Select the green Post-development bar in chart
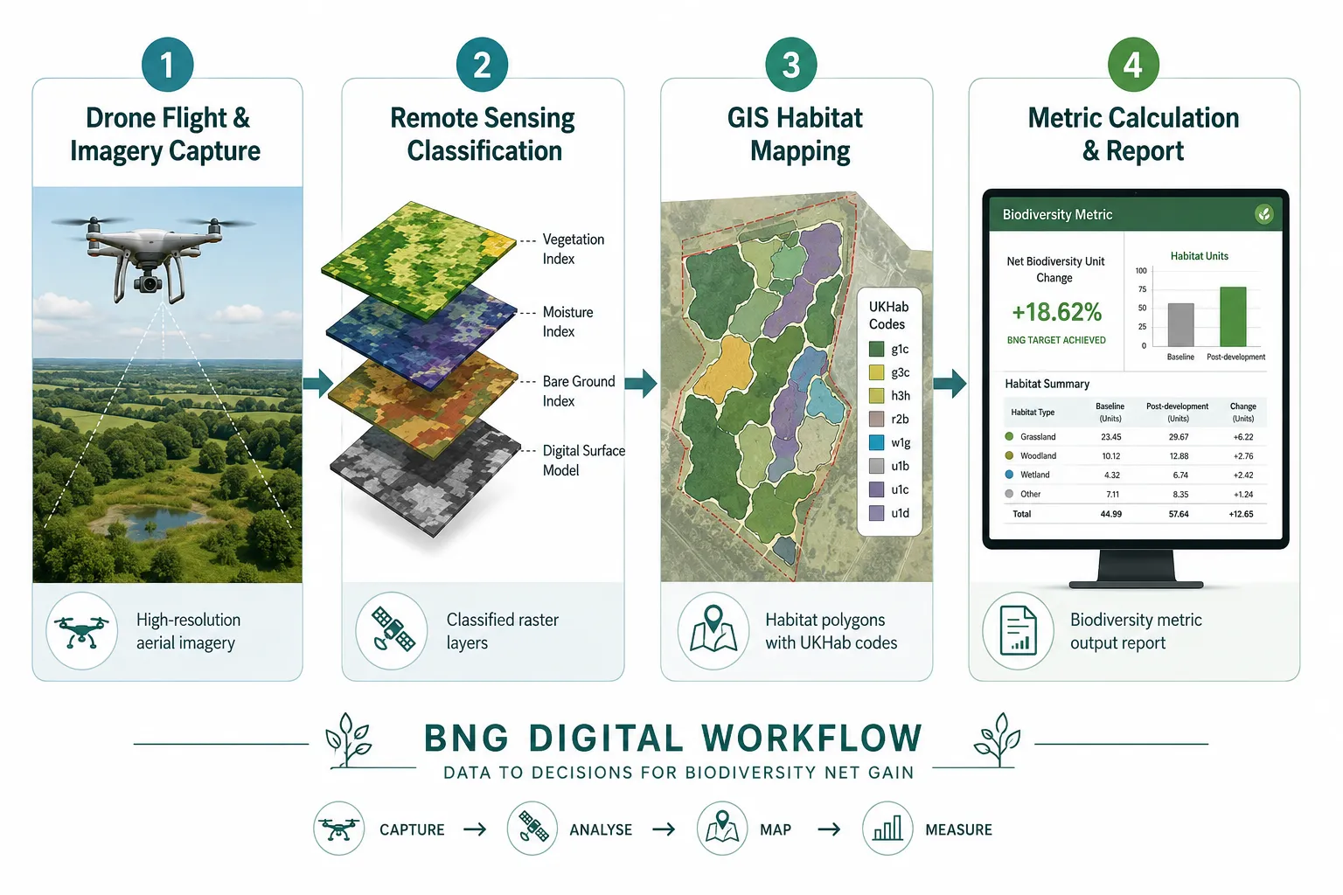This screenshot has width=1343, height=895. (1233, 316)
